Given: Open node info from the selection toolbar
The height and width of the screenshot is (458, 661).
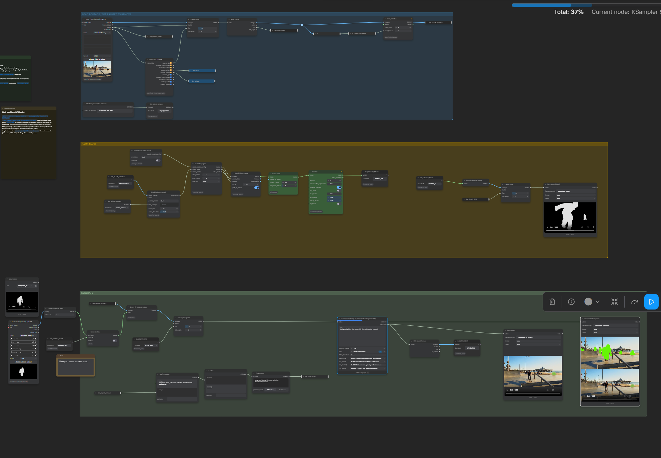Looking at the screenshot, I should pos(571,302).
